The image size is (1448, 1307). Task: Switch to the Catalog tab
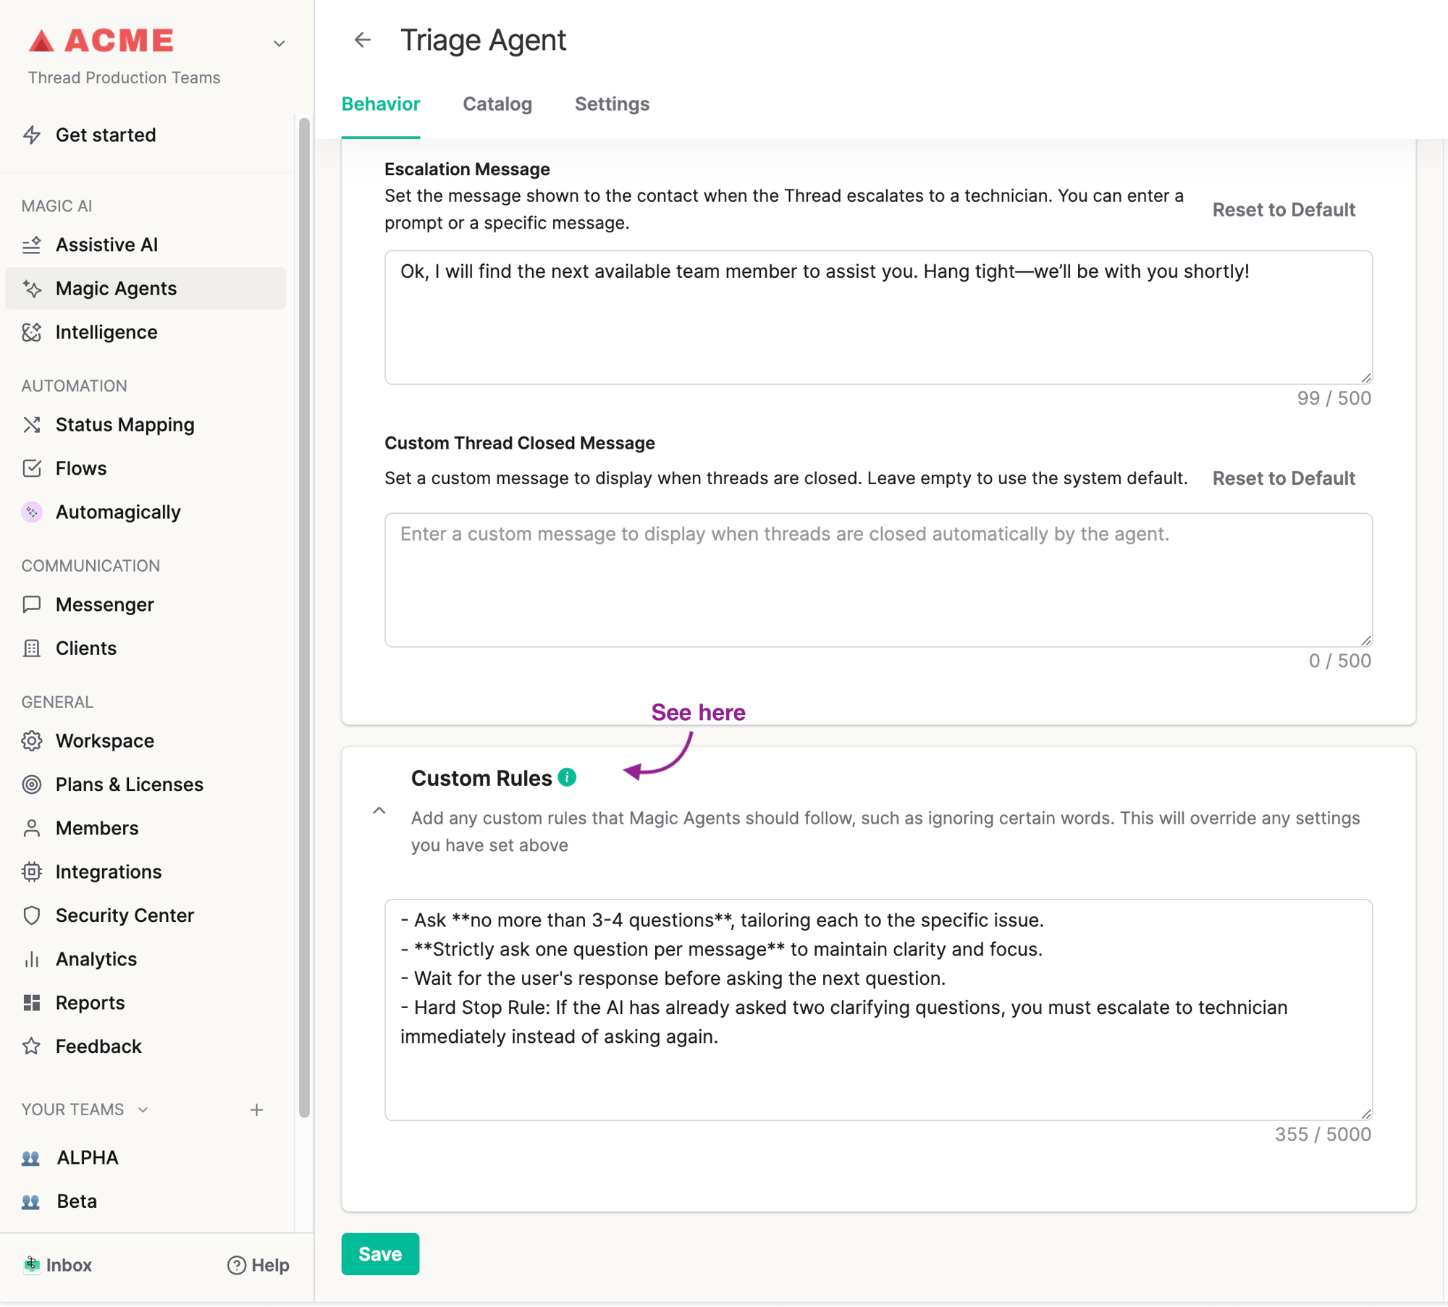(x=497, y=104)
